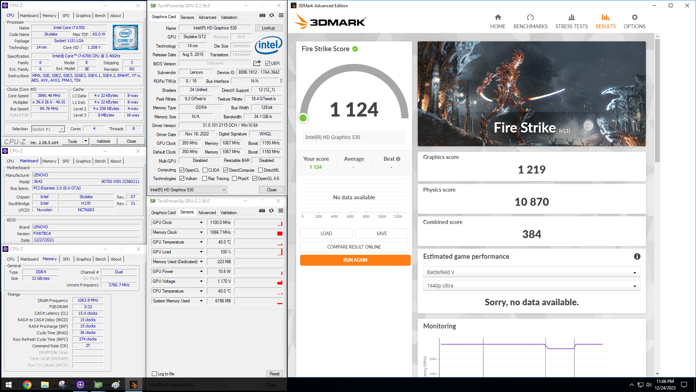The height and width of the screenshot is (392, 696).
Task: Click COMPARE RESULT ONLINE button
Action: pyautogui.click(x=354, y=247)
